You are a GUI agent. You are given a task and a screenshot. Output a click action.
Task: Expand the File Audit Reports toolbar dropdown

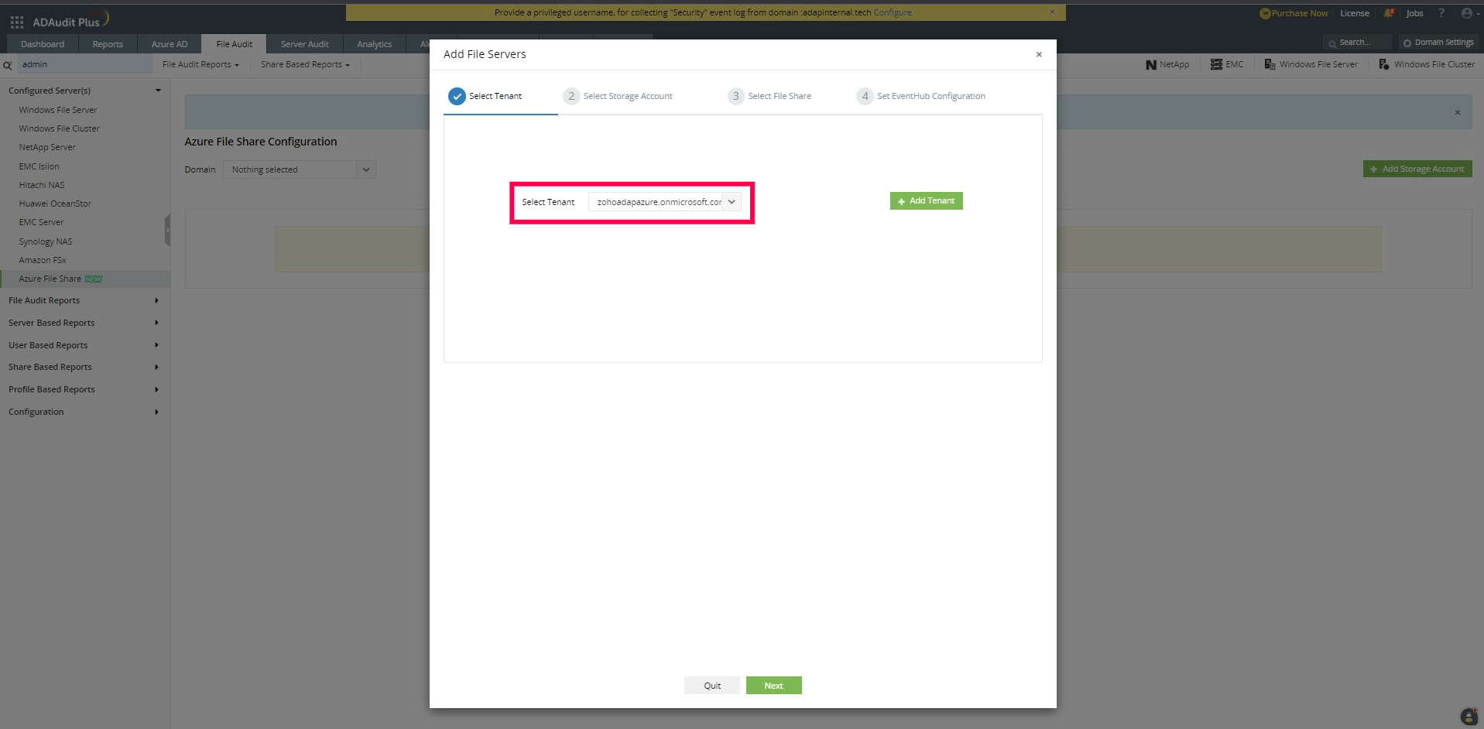[200, 64]
